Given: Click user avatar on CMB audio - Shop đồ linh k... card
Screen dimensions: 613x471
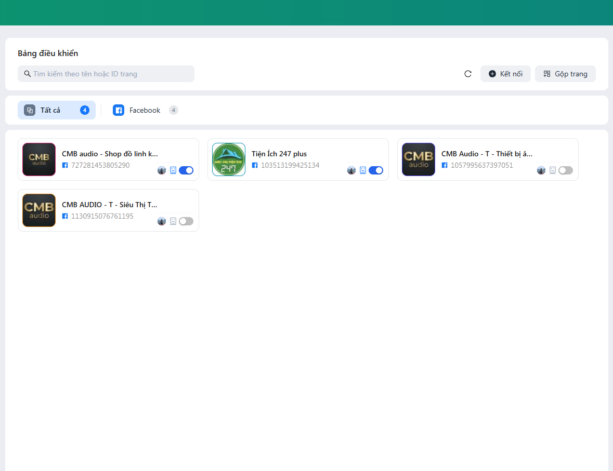Looking at the screenshot, I should [x=162, y=170].
